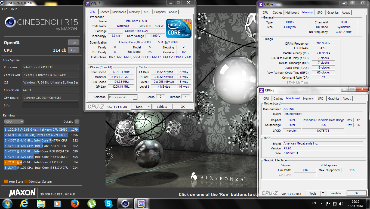This screenshot has height=209, width=370.
Task: Expand the ranking Details arrow
Action: (77, 122)
